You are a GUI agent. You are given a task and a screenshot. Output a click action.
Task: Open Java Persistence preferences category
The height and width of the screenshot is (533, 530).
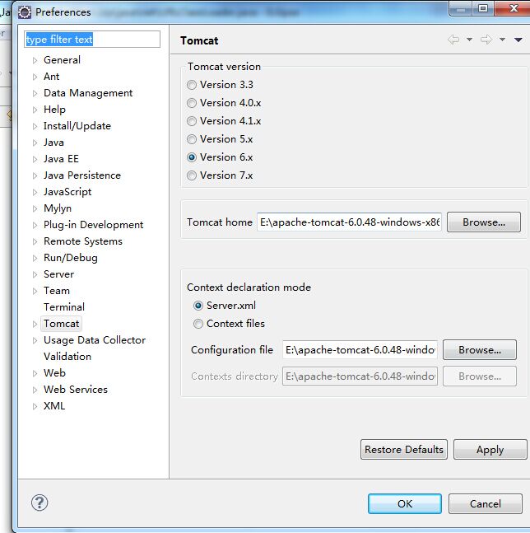(82, 175)
